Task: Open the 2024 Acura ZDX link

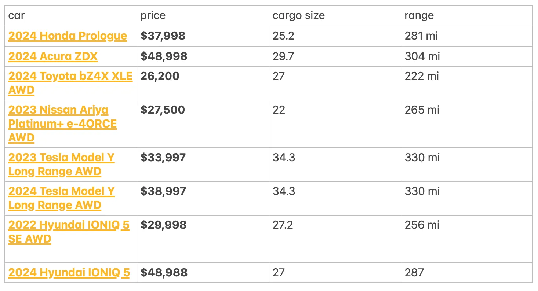Action: [53, 56]
